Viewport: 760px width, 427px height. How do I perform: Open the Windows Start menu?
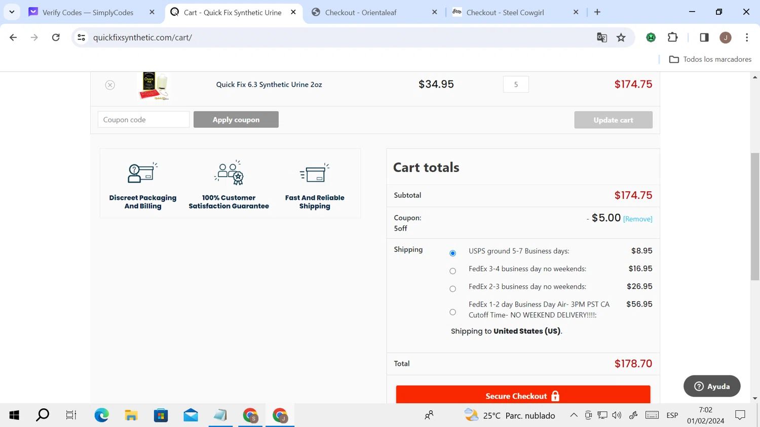pos(14,415)
